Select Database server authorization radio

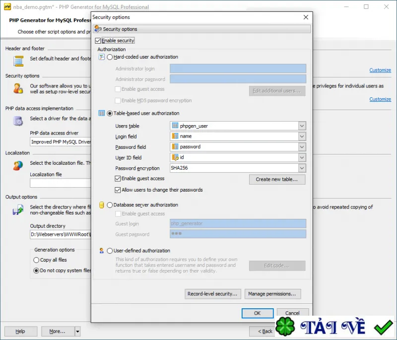110,205
